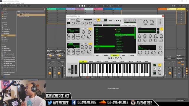Screen dimensions: 189x106
Task: Open OSC B waveform selector dropdown
Action: tap(78, 49)
